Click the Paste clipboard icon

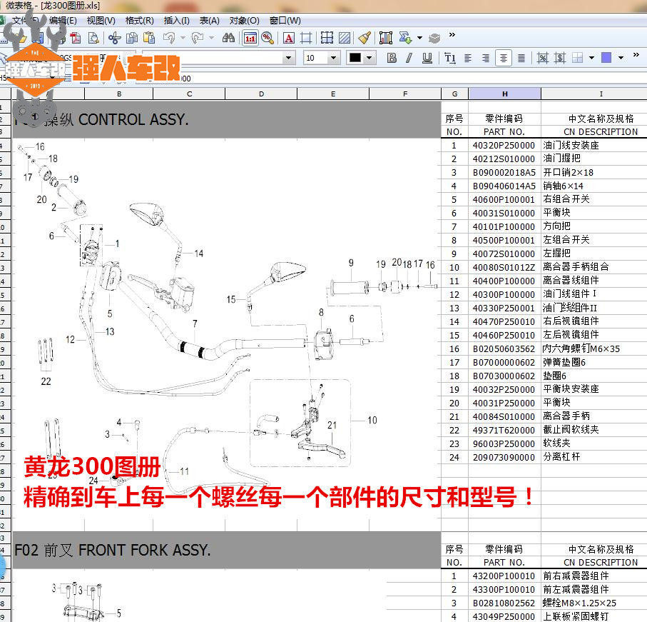[149, 39]
